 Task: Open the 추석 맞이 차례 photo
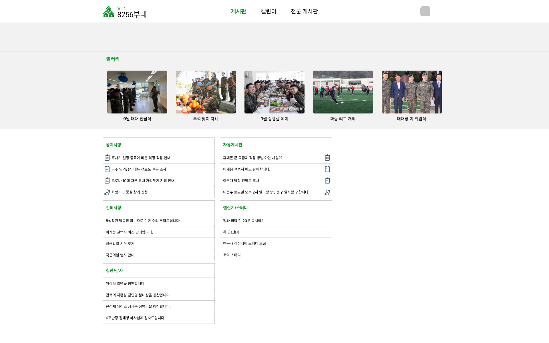coord(206,92)
